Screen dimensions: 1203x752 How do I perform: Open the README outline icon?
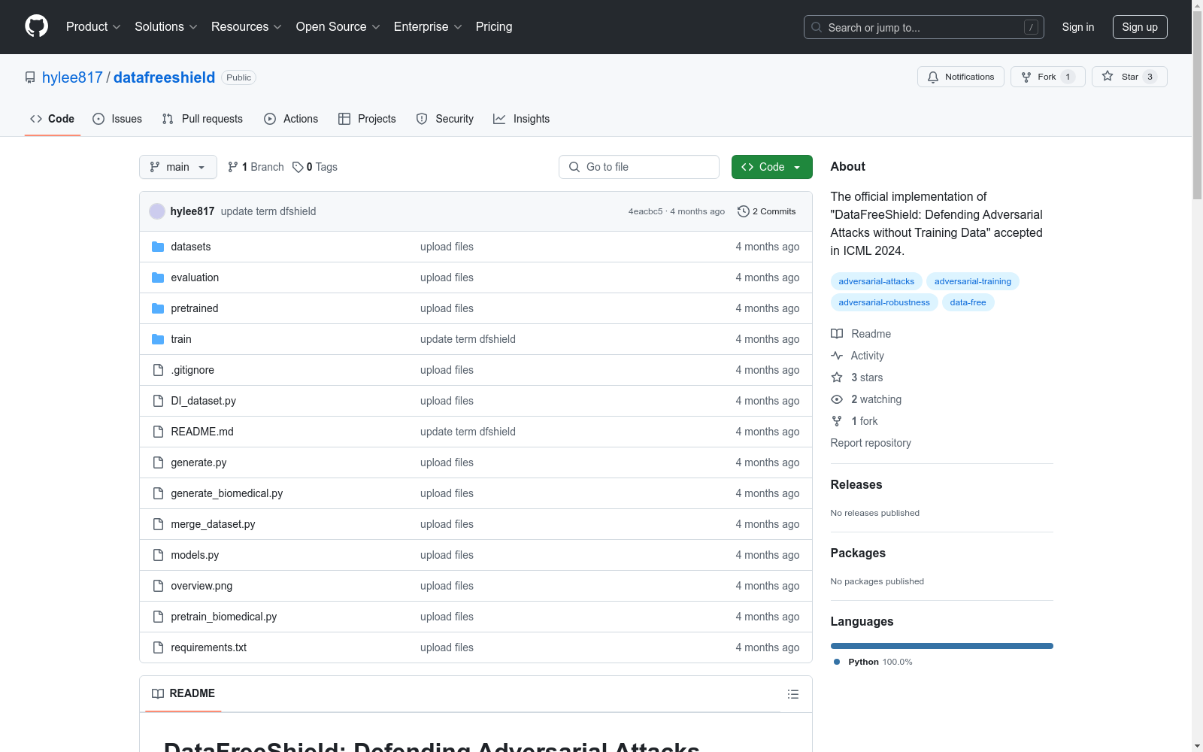792,694
